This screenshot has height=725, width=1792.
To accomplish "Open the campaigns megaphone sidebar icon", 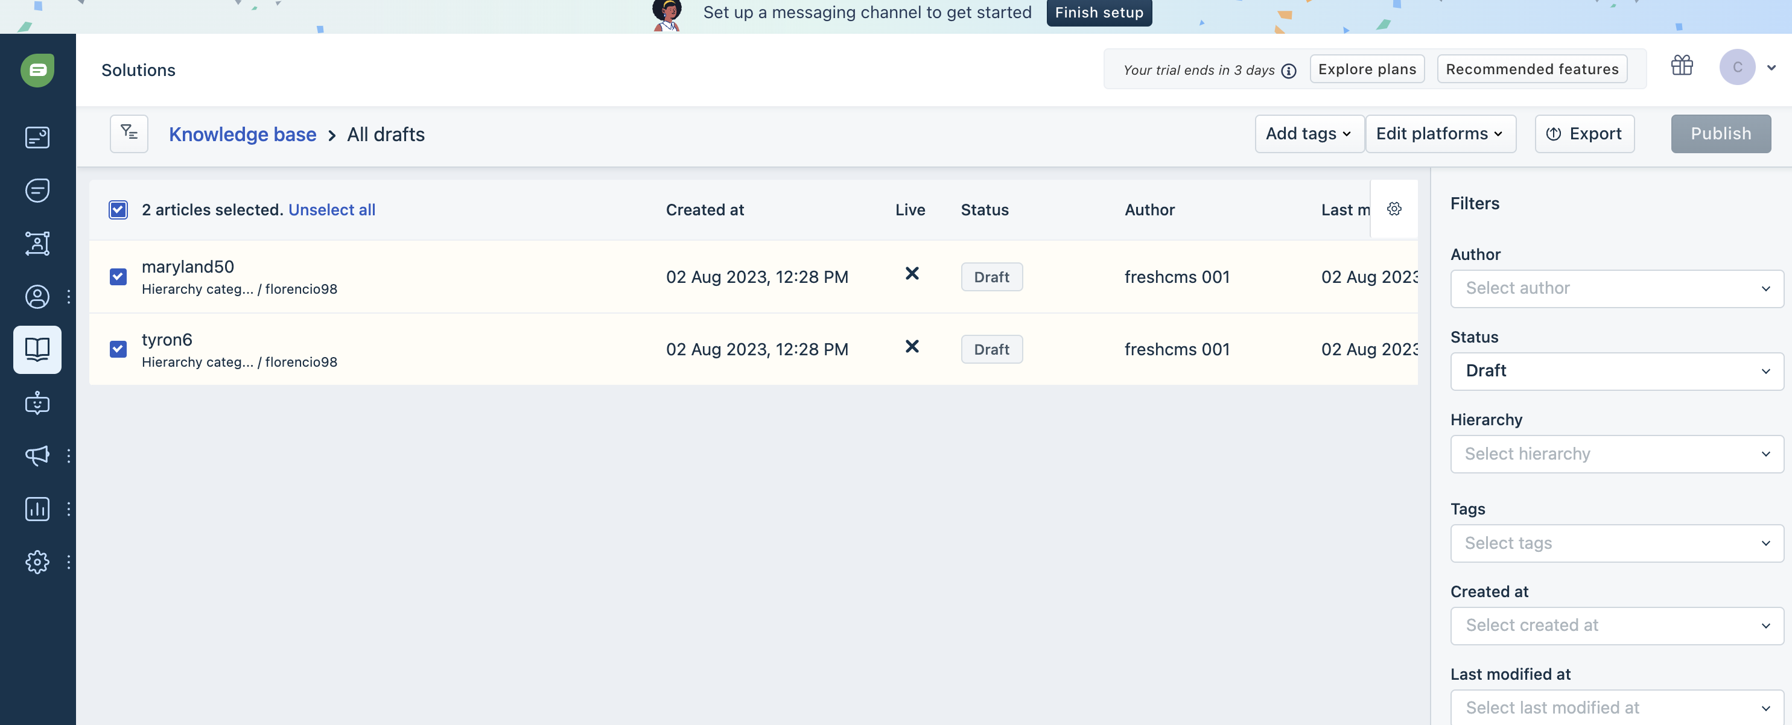I will [37, 455].
